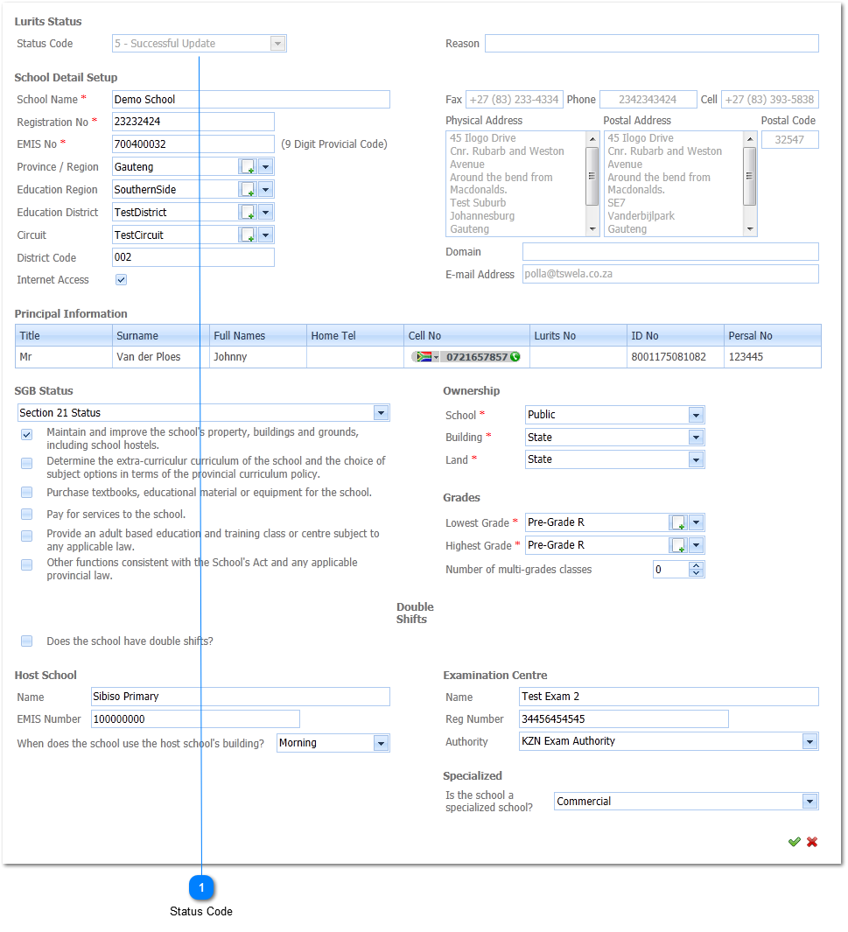Click the Examination Centre Name field
Screen dimensions: 848x932
coord(669,697)
